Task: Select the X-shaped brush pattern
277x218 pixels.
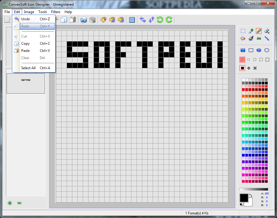Action: 255,68
